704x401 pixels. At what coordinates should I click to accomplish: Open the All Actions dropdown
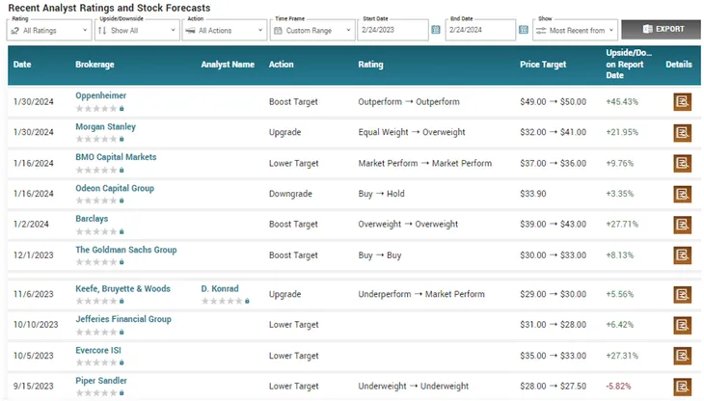tap(225, 30)
